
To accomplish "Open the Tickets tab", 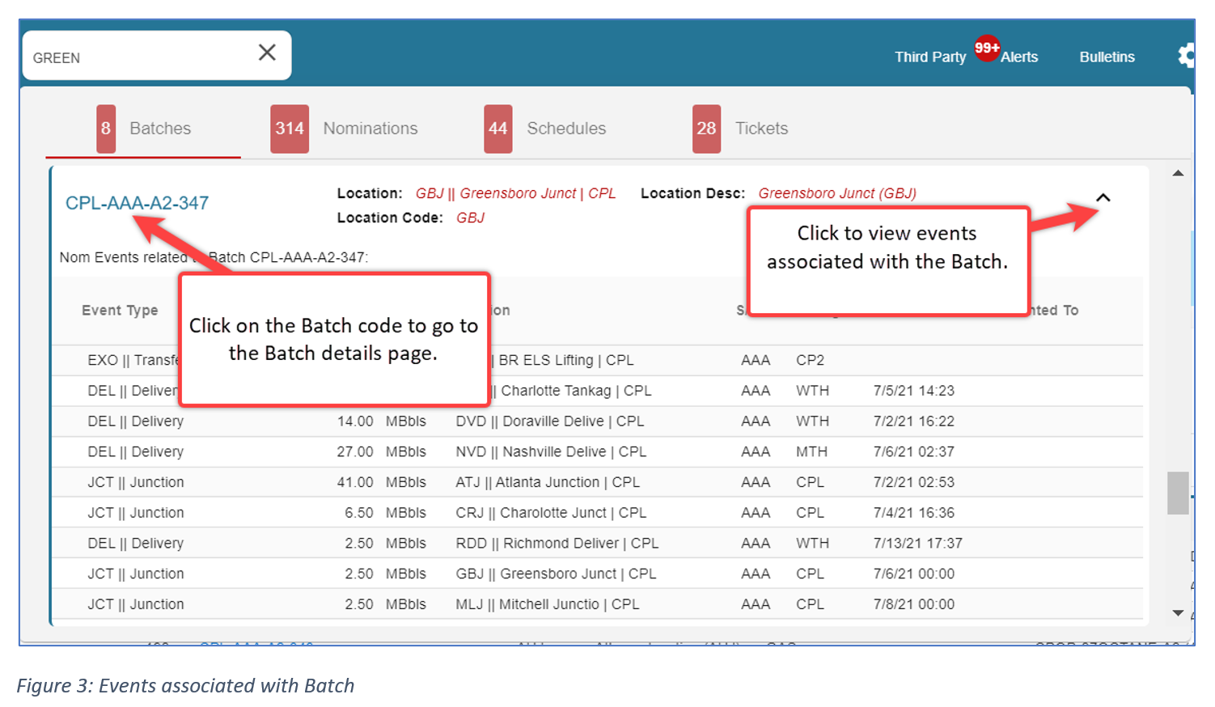I will pyautogui.click(x=761, y=129).
